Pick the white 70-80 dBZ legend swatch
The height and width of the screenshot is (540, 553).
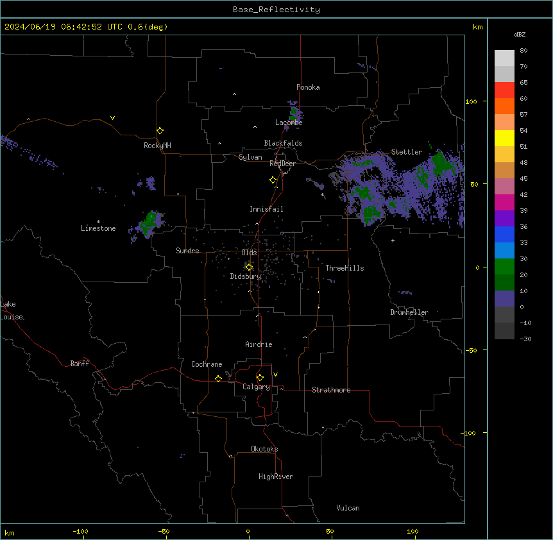[x=504, y=58]
